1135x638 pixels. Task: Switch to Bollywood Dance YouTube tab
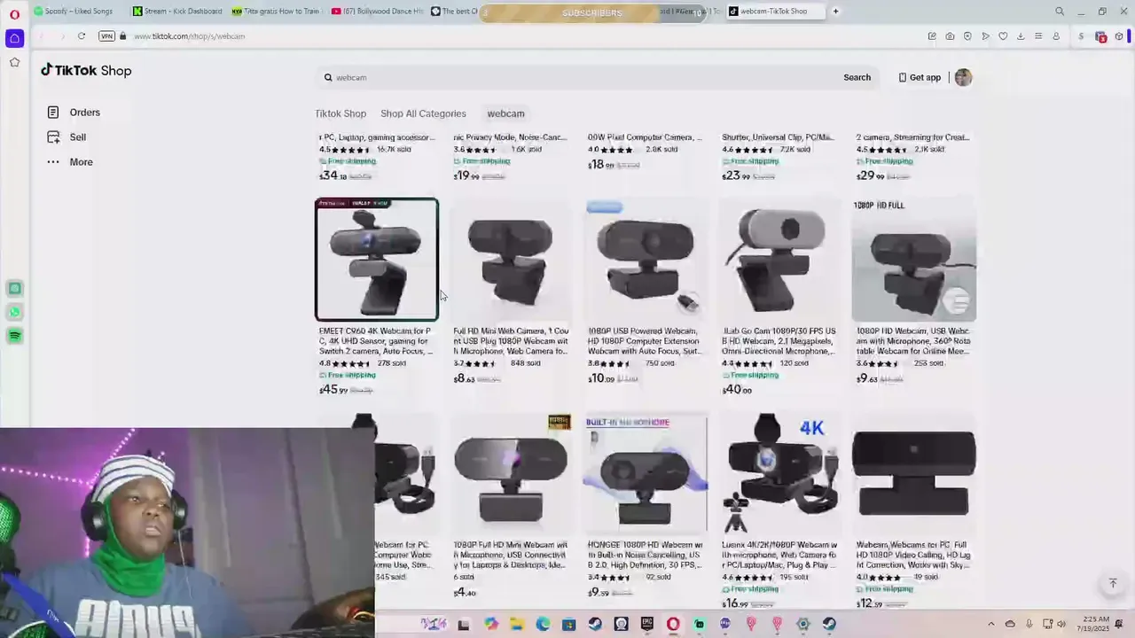[377, 12]
